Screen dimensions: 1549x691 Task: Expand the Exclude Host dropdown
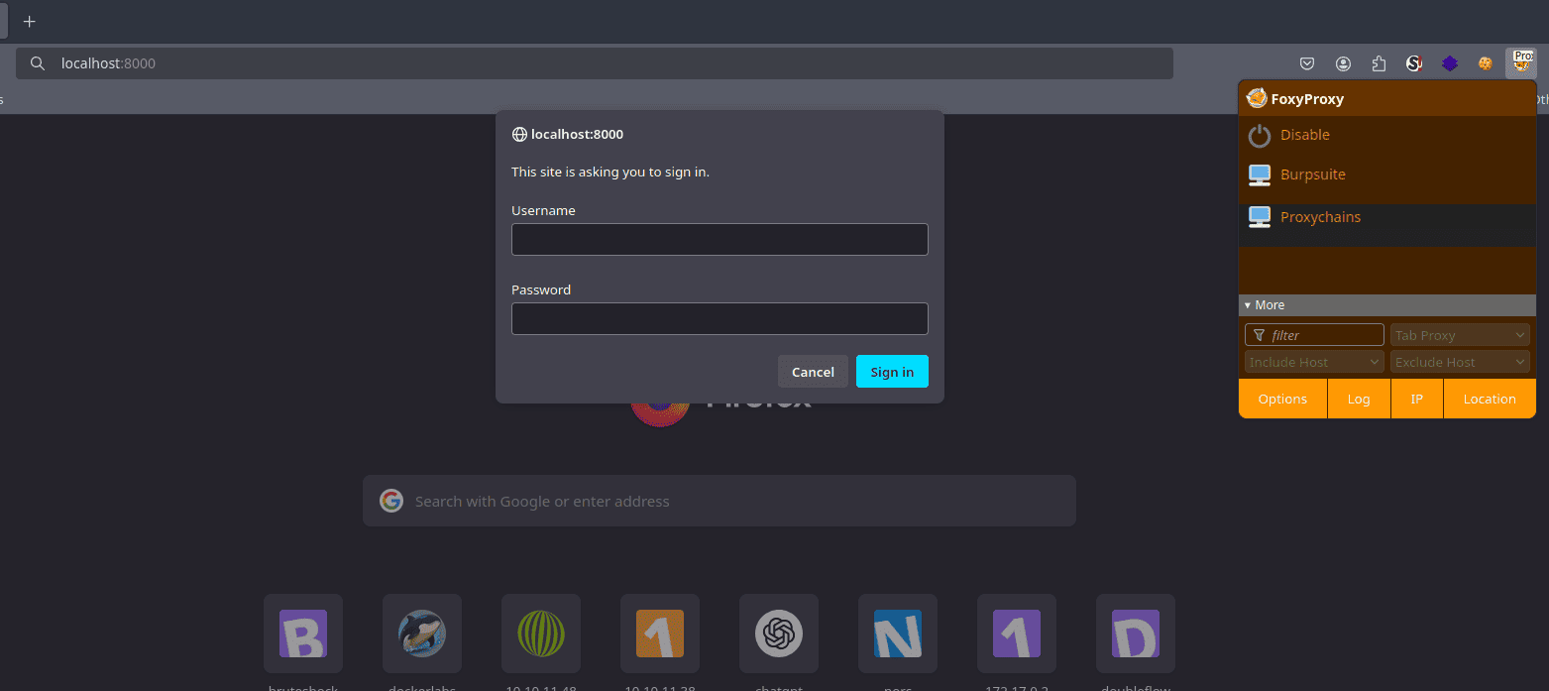tap(1459, 362)
